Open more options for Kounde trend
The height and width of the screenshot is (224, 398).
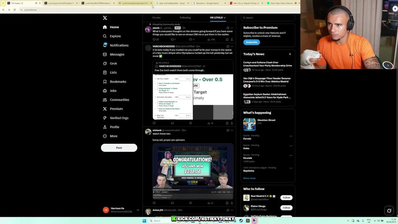291,156
